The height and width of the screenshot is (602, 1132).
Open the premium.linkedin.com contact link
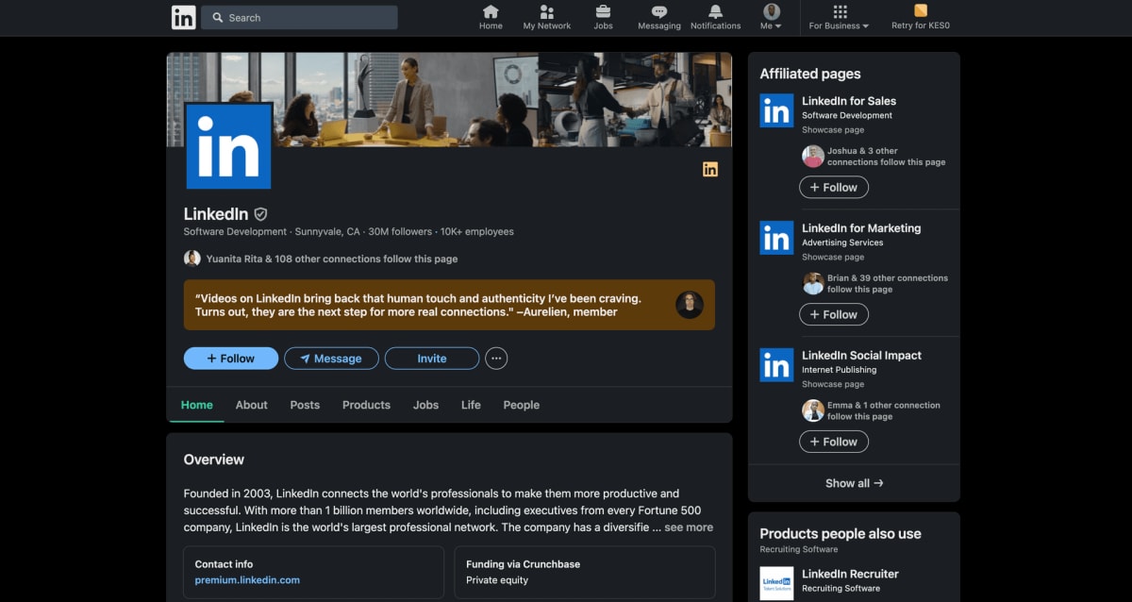coord(247,580)
